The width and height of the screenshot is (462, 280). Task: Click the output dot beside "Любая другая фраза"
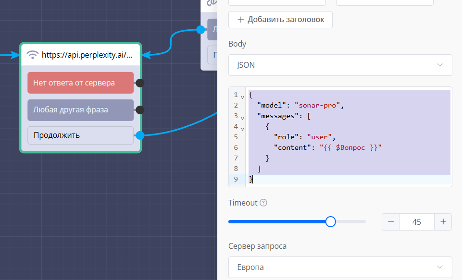140,110
